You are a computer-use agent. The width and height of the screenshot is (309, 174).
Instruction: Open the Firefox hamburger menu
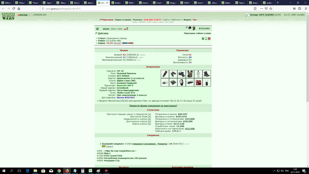[x=306, y=8]
